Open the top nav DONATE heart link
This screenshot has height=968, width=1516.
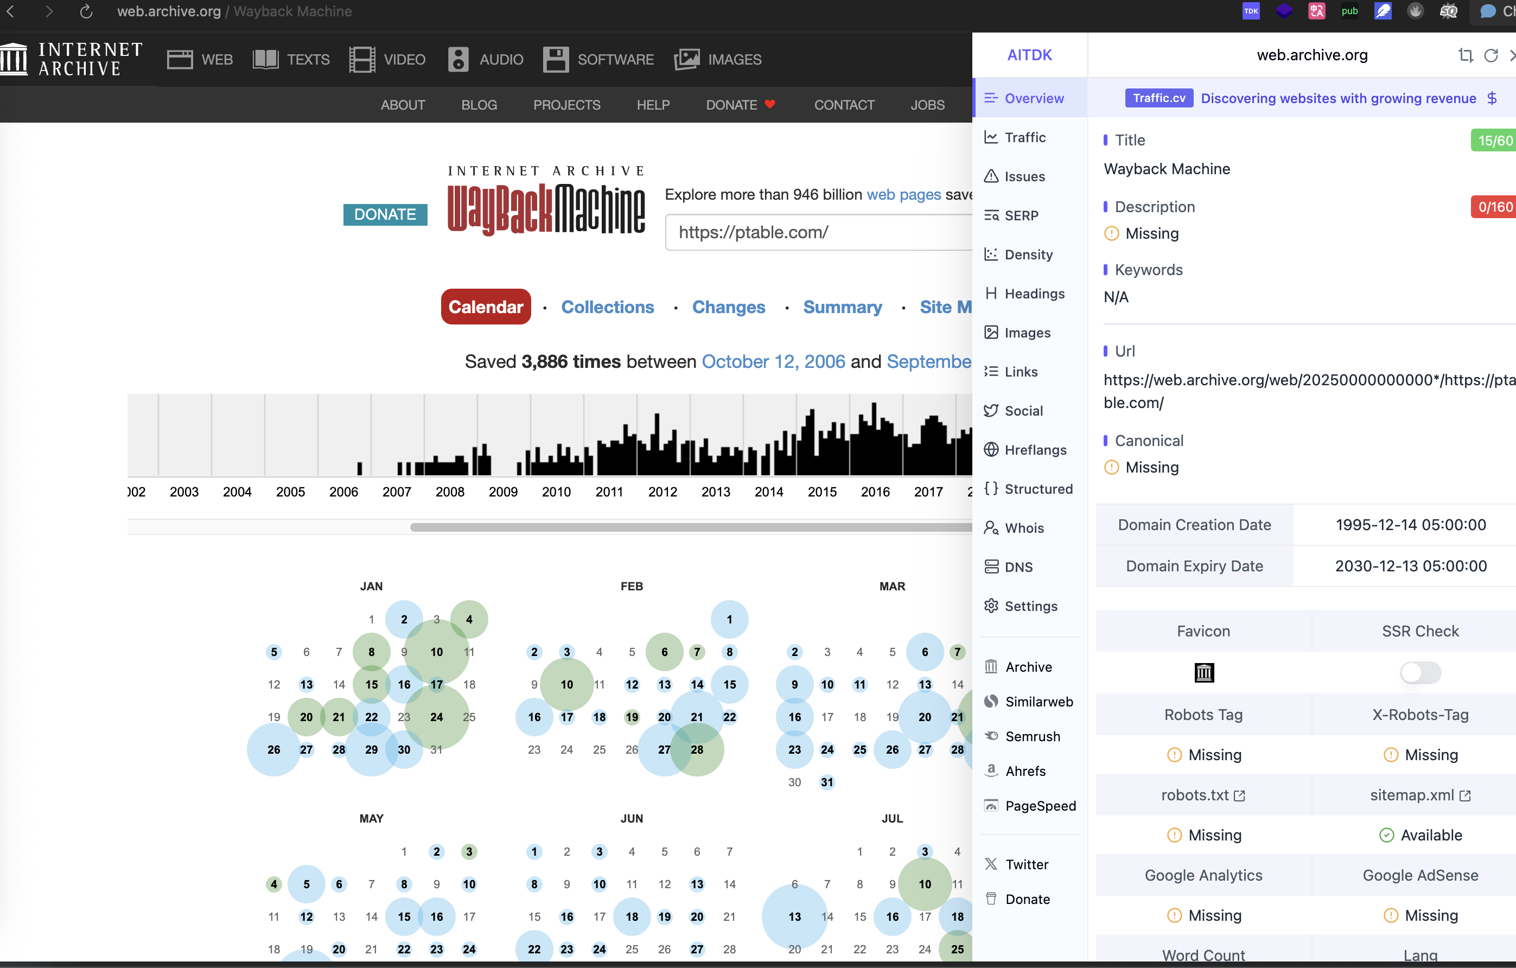[x=741, y=105]
